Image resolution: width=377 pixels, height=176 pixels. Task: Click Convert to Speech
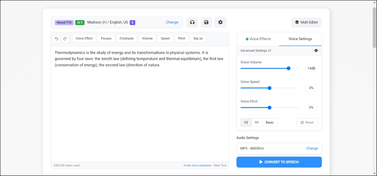(279, 162)
